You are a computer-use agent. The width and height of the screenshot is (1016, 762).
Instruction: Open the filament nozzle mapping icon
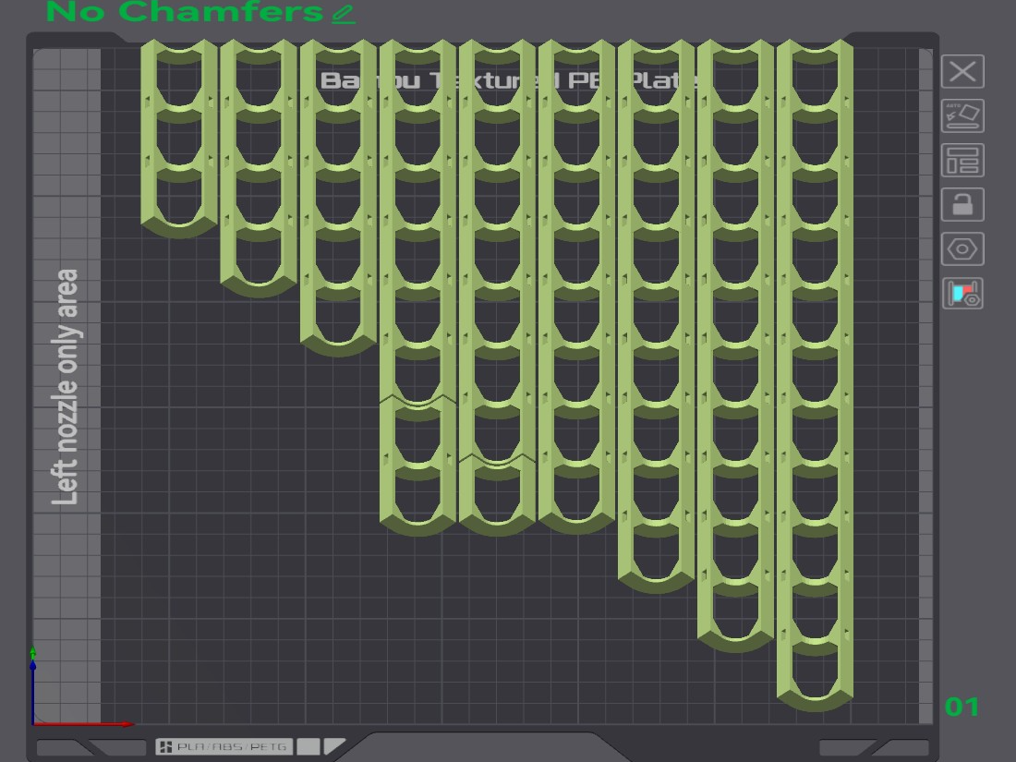coord(962,294)
